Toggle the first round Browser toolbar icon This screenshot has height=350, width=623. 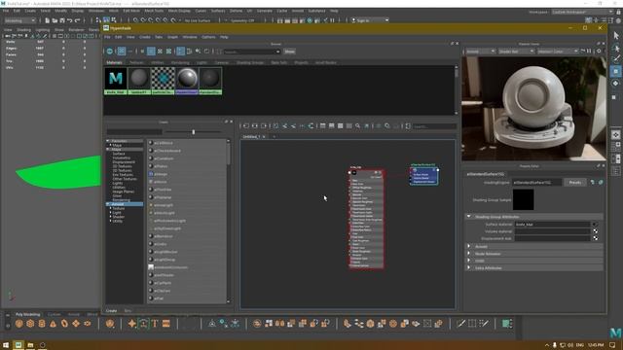click(x=110, y=52)
